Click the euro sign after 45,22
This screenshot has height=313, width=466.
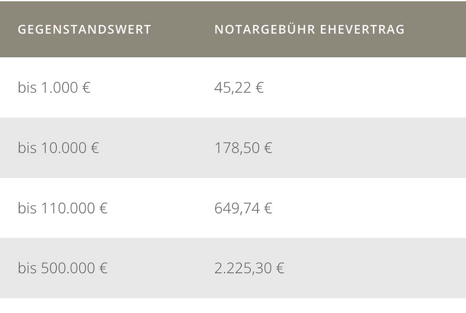[x=260, y=88]
